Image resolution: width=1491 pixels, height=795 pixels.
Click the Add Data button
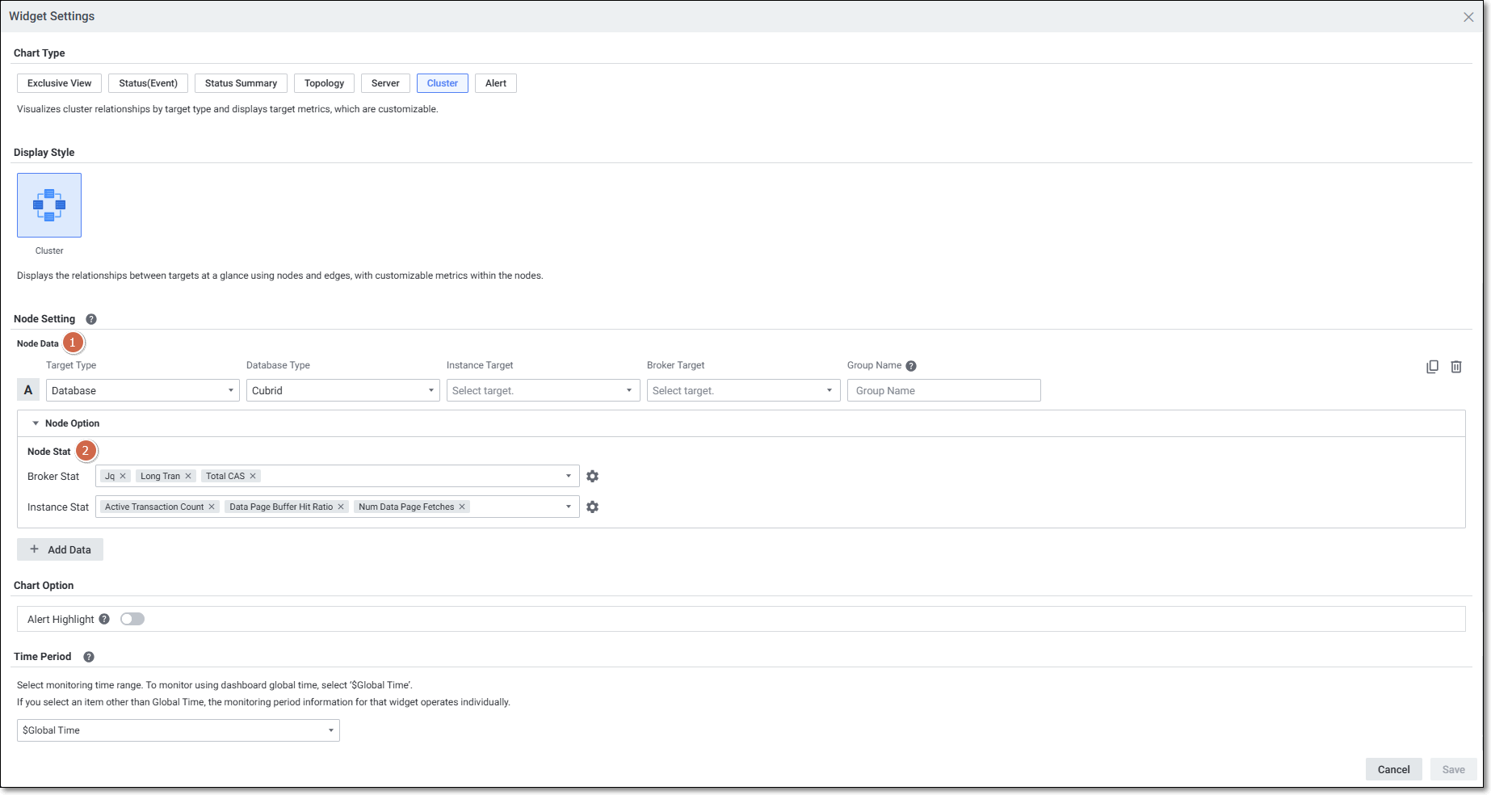pyautogui.click(x=60, y=550)
